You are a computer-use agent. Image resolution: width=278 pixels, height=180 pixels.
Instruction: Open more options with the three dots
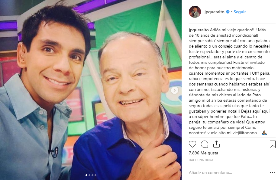(x=272, y=172)
